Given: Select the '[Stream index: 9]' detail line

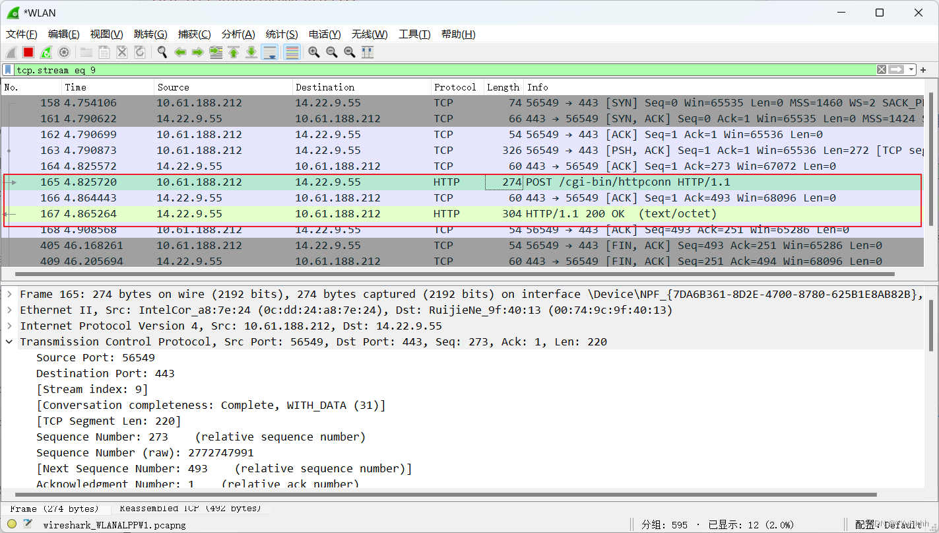Looking at the screenshot, I should (92, 389).
